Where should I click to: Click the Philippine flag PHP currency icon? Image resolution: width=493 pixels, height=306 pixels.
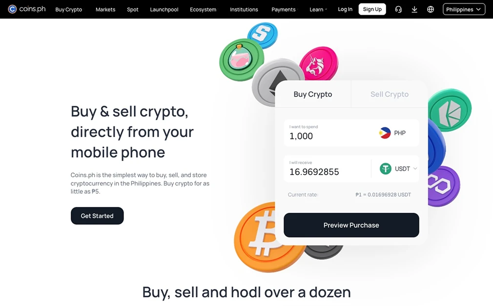385,133
